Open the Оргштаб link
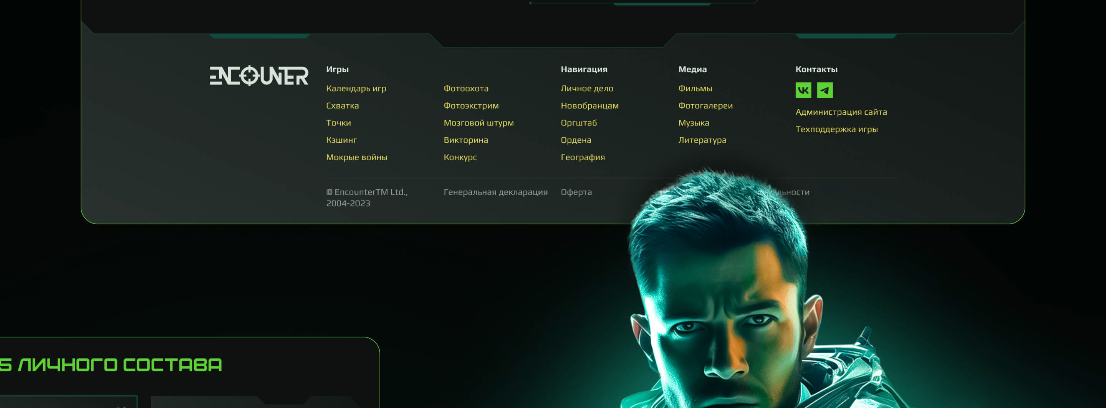The image size is (1106, 408). point(578,123)
